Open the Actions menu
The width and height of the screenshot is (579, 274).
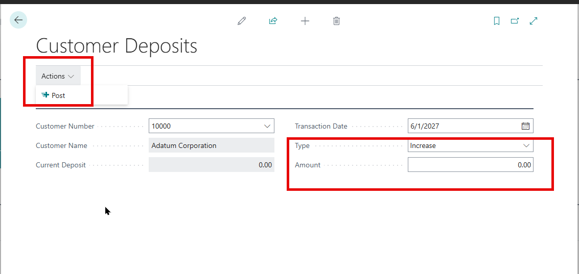click(x=58, y=76)
